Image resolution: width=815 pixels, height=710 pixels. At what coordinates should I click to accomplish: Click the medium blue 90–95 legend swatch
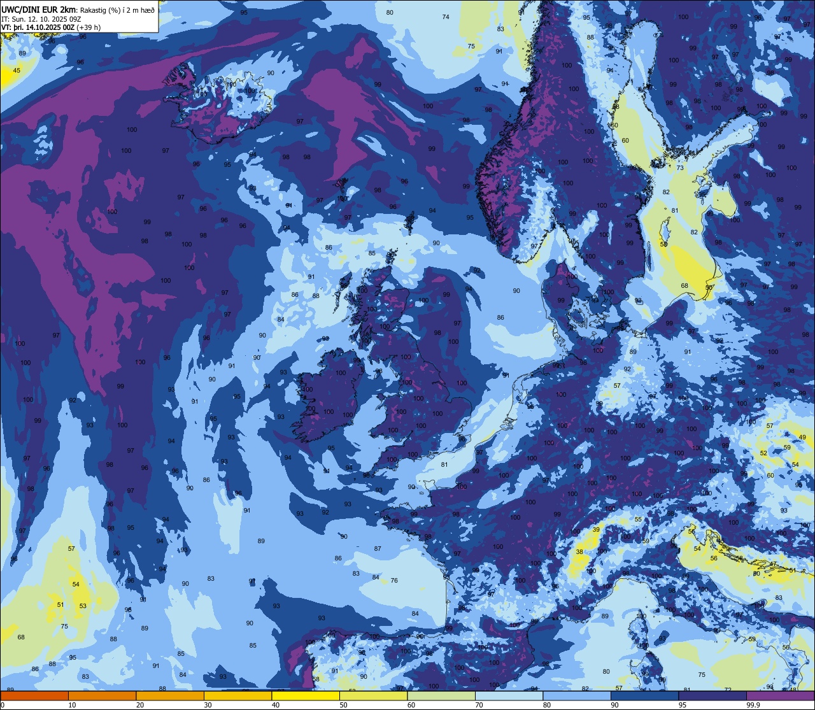click(644, 696)
